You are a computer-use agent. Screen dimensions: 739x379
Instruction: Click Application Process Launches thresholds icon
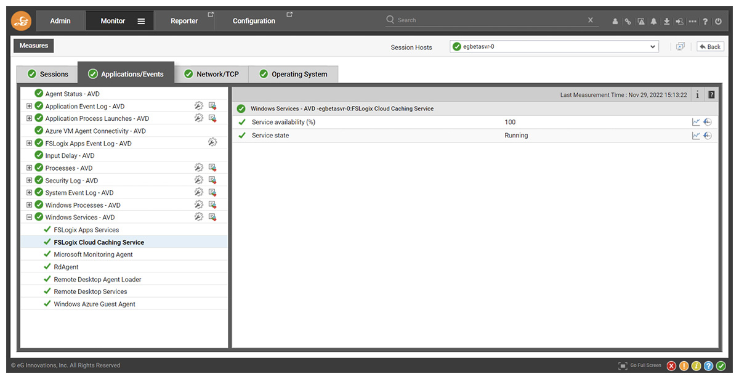point(212,118)
